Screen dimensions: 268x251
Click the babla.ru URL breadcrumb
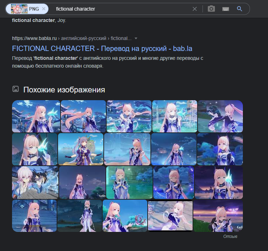coord(72,38)
